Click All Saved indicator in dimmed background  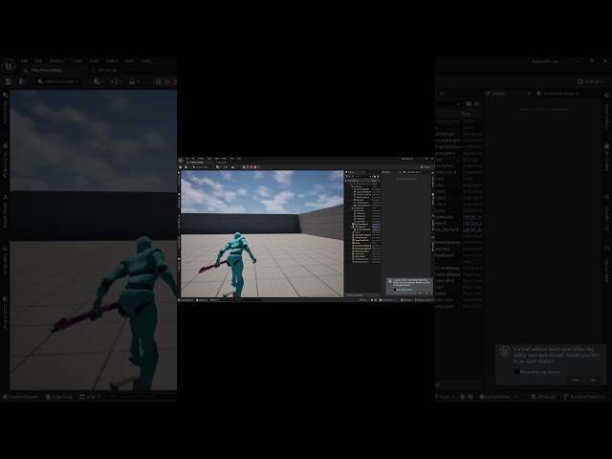tap(543, 397)
